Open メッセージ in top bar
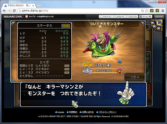This screenshot has width=167, height=124. (119, 16)
